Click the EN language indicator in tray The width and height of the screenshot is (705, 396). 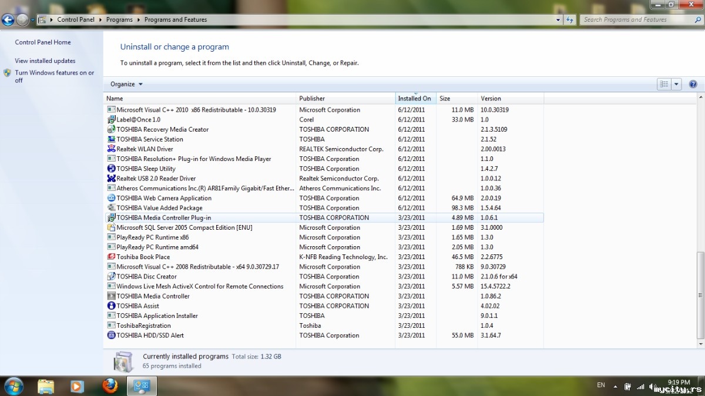(x=600, y=385)
